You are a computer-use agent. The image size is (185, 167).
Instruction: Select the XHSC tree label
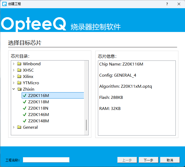tap(28, 70)
